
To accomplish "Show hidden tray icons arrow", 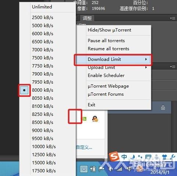I will [84, 169].
